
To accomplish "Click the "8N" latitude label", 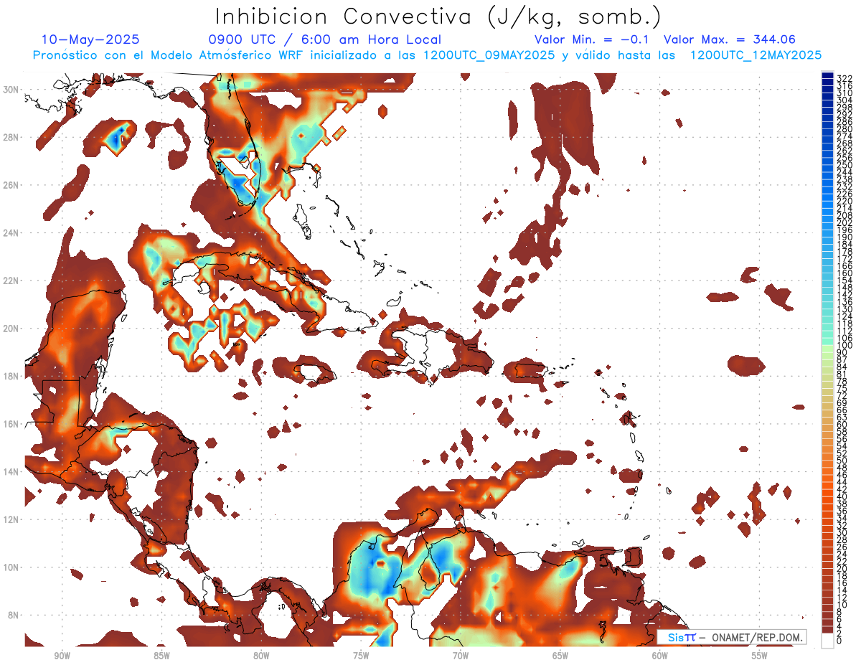I will point(14,615).
